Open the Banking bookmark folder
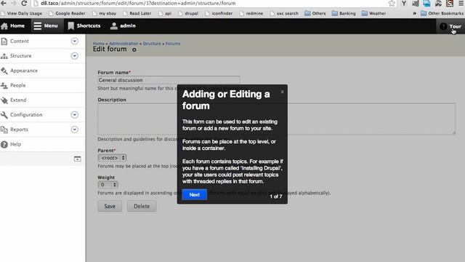465x262 pixels. pos(344,13)
